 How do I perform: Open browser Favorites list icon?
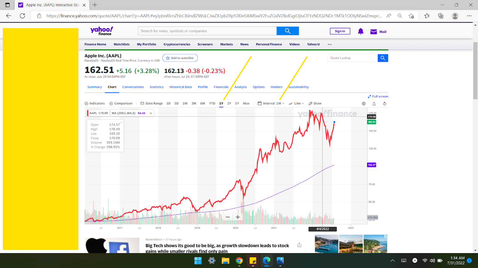tap(427, 16)
